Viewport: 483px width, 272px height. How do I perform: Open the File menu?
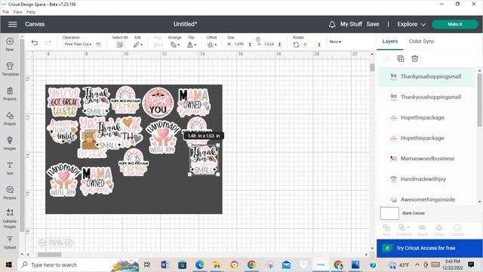tap(5, 12)
